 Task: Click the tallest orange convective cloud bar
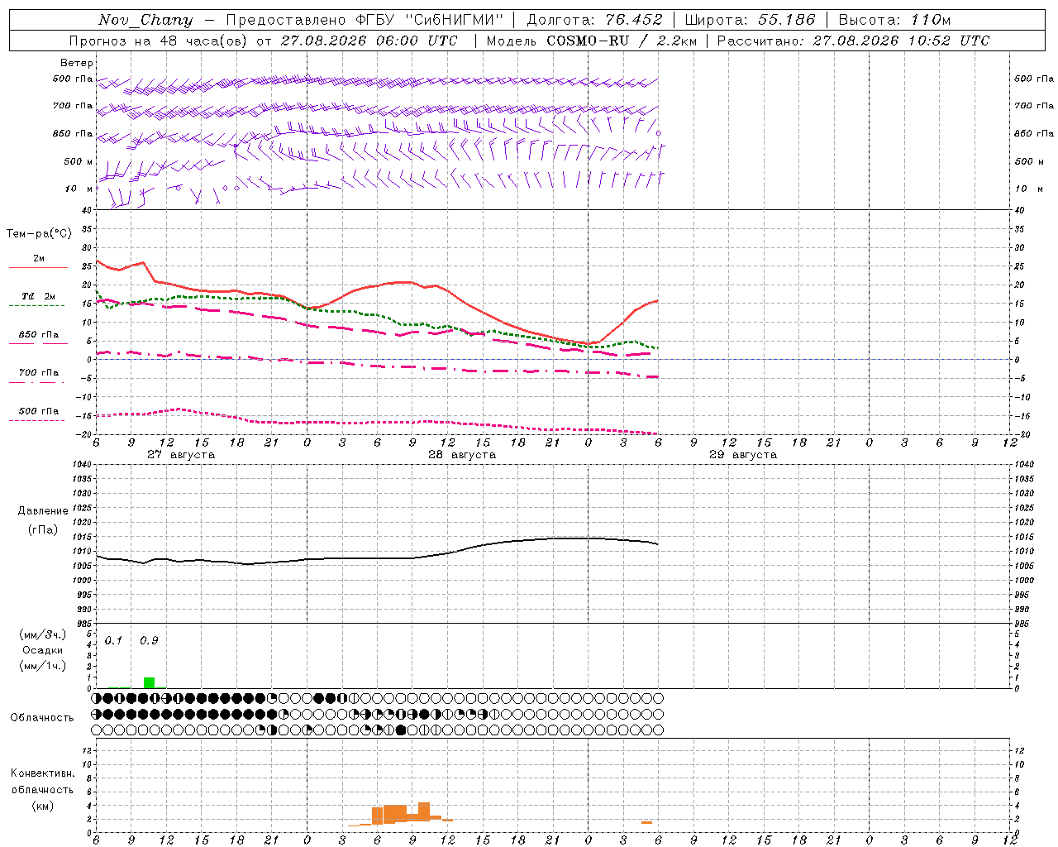[424, 811]
